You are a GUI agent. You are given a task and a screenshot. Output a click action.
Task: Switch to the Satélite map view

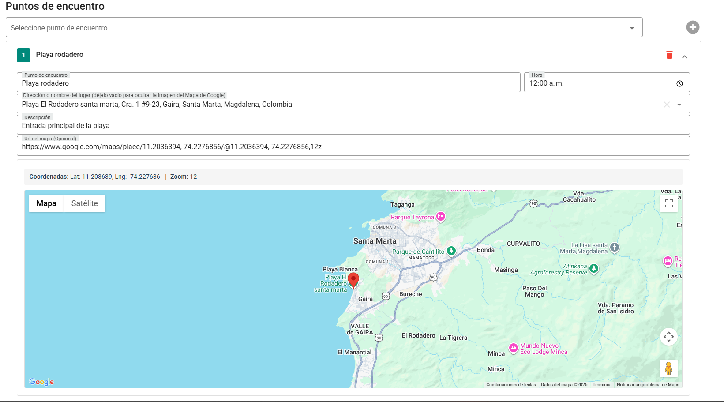pos(84,203)
